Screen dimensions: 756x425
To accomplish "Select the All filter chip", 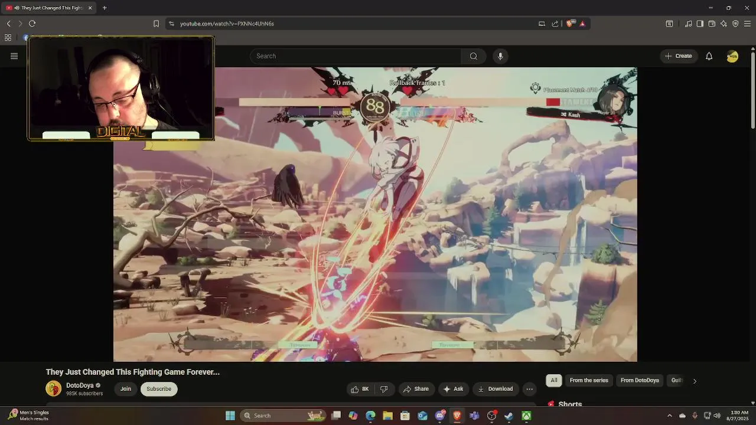I will click(x=554, y=380).
